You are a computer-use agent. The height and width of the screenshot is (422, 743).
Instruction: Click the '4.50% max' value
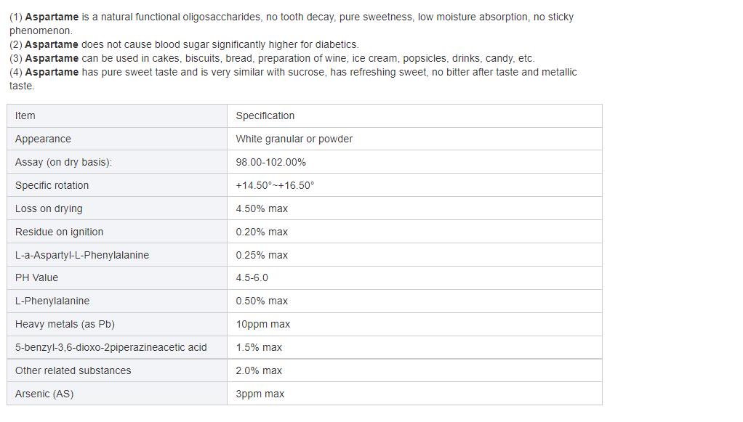pyautogui.click(x=262, y=208)
